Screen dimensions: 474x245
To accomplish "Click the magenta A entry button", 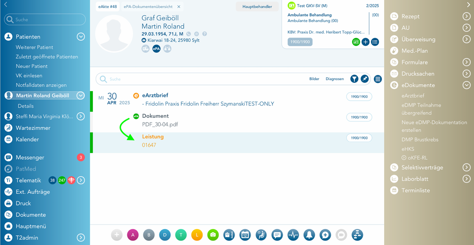I will coord(132,235).
